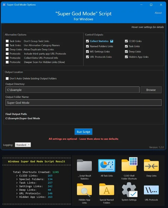Open the Hidden App Links folder
The image size is (168, 208).
coord(84,190)
